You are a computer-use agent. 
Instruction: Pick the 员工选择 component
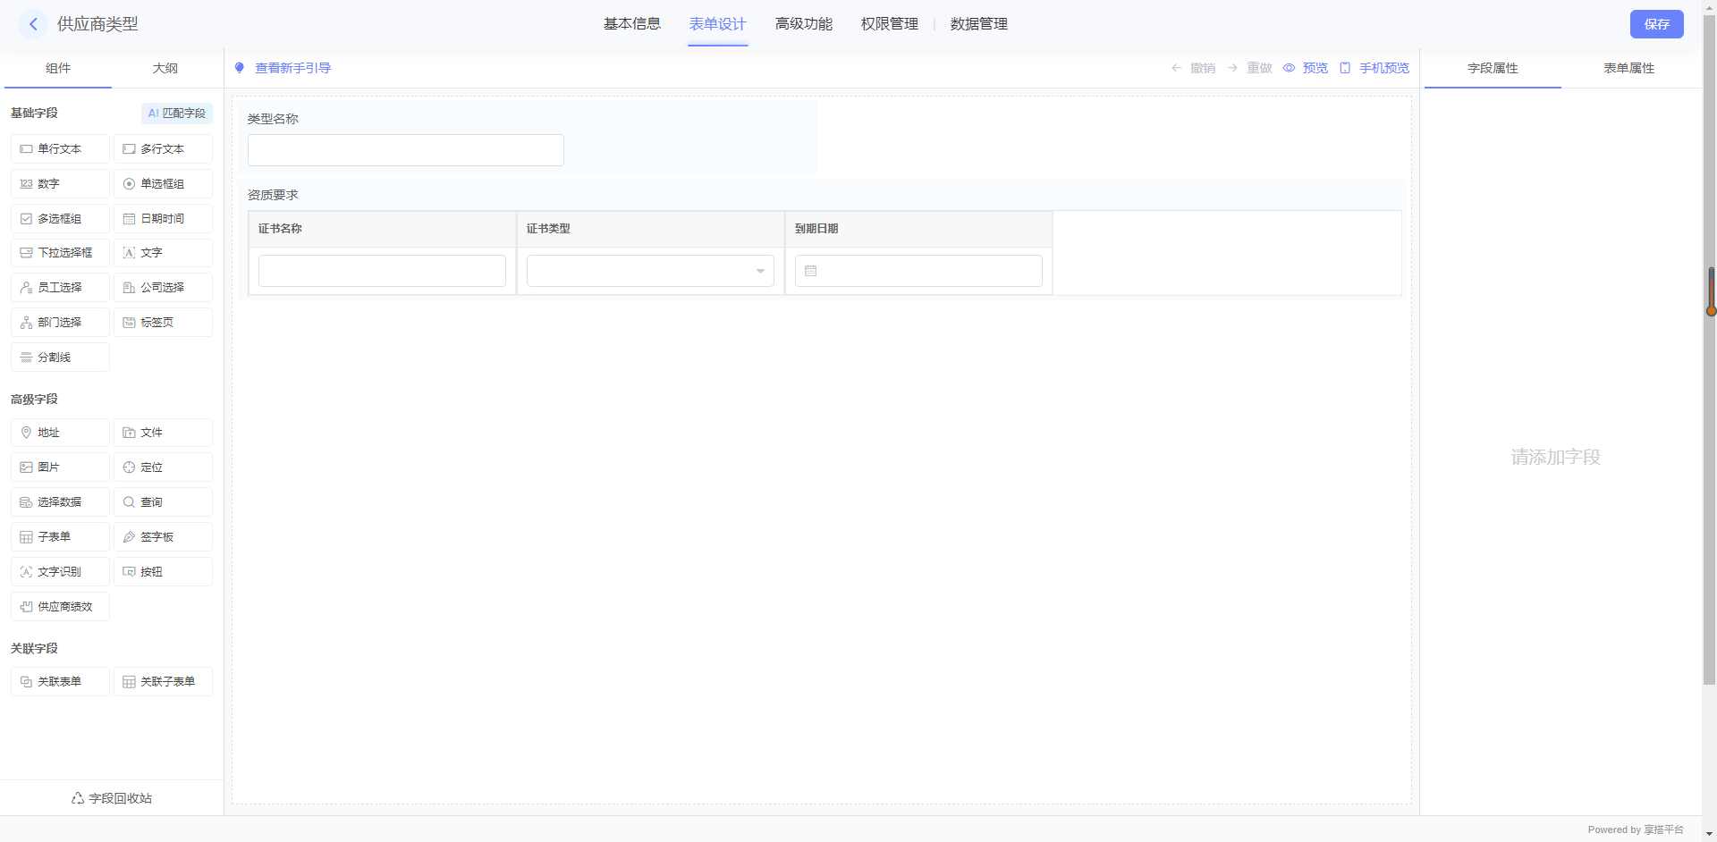[60, 288]
